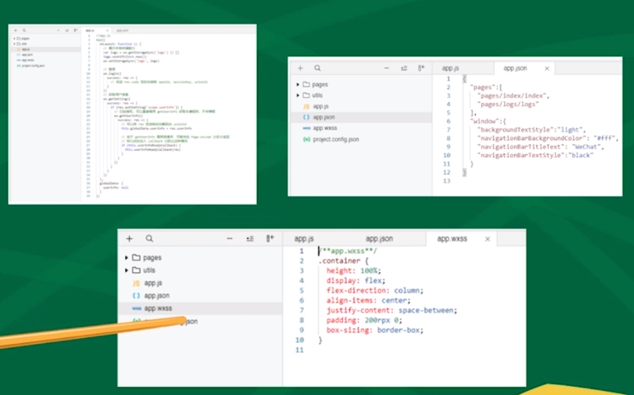Click the search magnifier in the window showing "navigationBarTitleText"
634x395 pixels.
318,68
